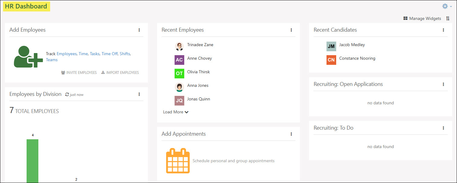This screenshot has height=183, width=457.
Task: Open the settings gear menu
Action: point(445,6)
